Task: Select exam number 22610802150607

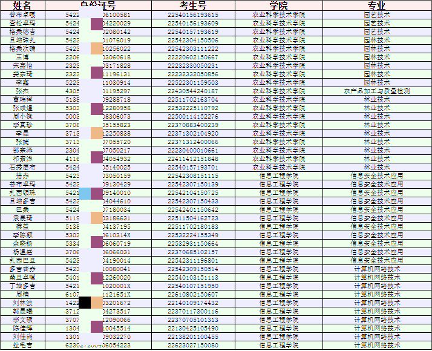Action: (193, 294)
